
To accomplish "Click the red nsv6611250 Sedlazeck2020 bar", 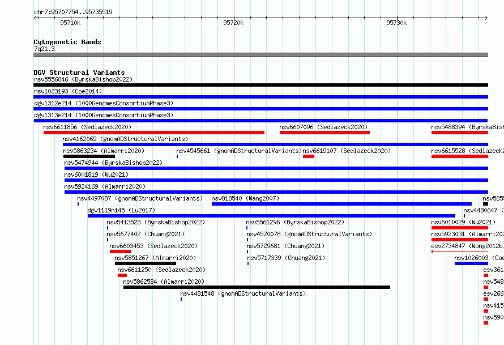I will [x=122, y=275].
